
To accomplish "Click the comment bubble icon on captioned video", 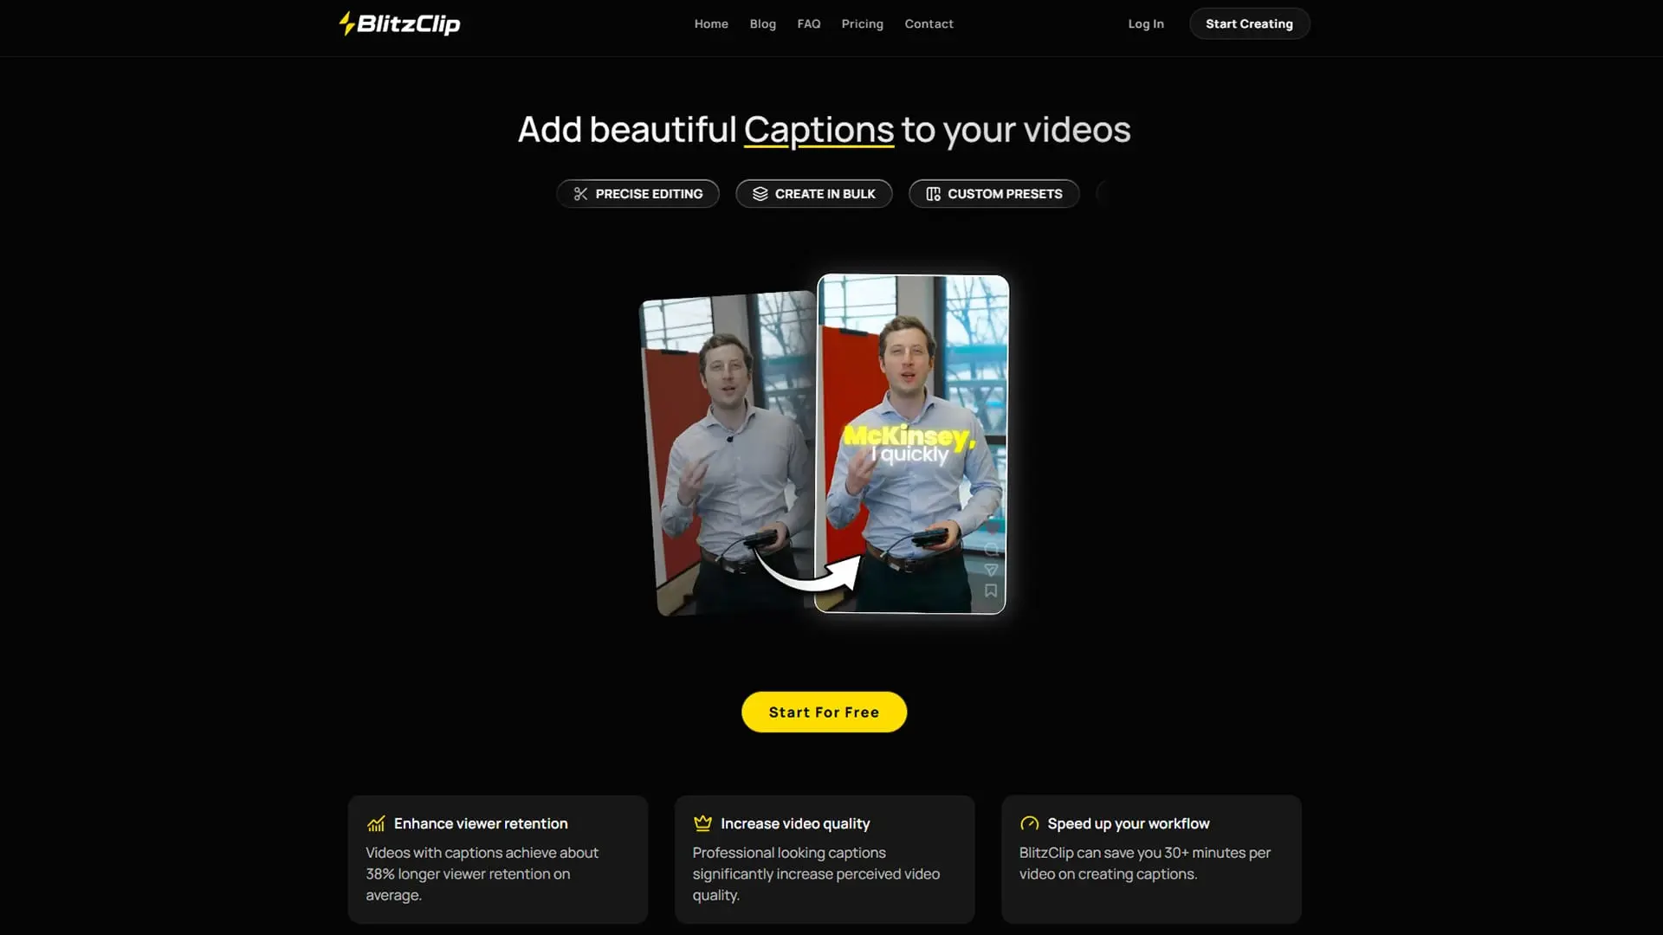I will (x=991, y=549).
